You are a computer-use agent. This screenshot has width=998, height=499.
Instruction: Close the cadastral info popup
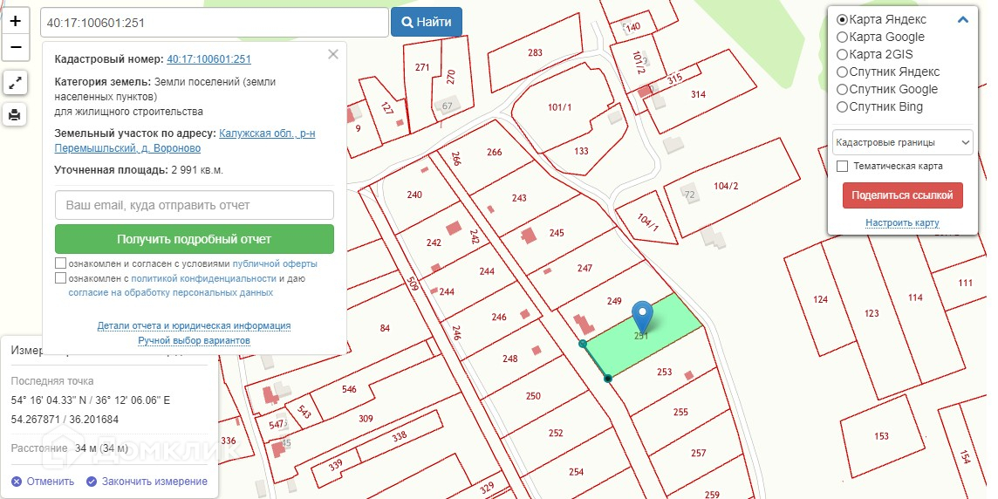point(333,55)
